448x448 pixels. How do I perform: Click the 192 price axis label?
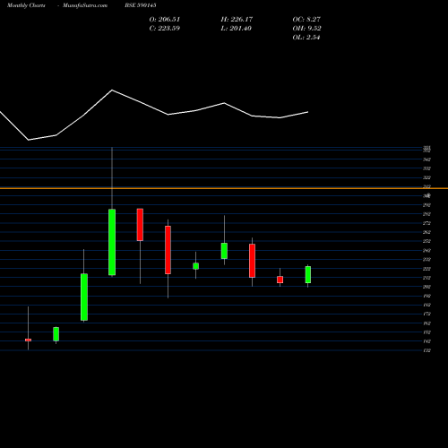[x=426, y=296]
